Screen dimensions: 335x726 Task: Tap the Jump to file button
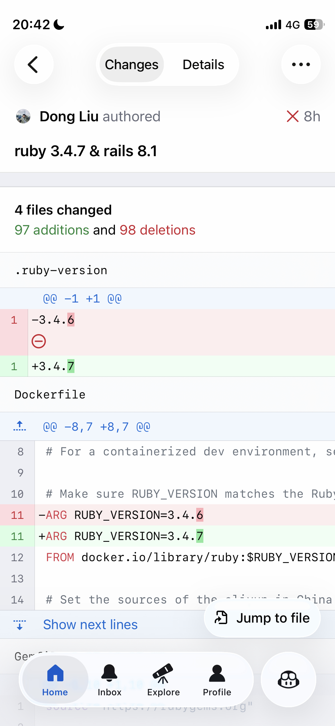(262, 618)
